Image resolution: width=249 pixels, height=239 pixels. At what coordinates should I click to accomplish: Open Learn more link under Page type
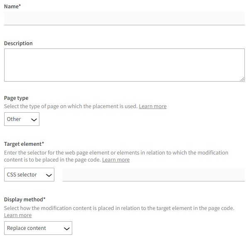[152, 106]
